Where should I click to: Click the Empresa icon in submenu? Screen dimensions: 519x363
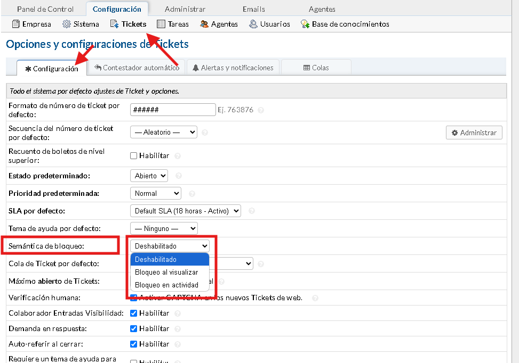(15, 24)
